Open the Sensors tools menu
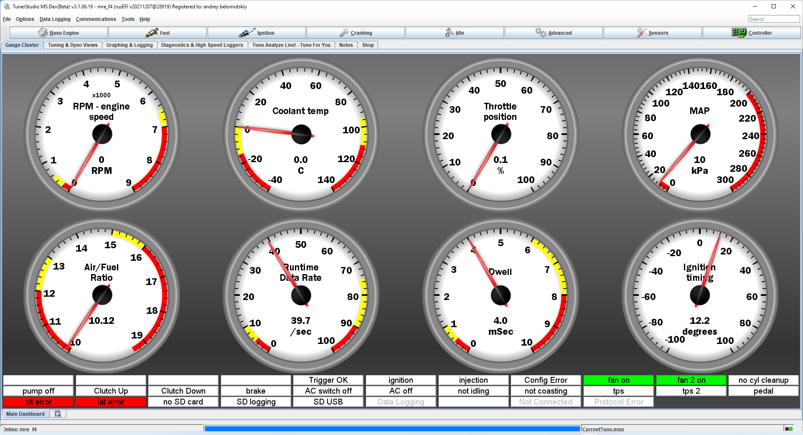 (653, 33)
